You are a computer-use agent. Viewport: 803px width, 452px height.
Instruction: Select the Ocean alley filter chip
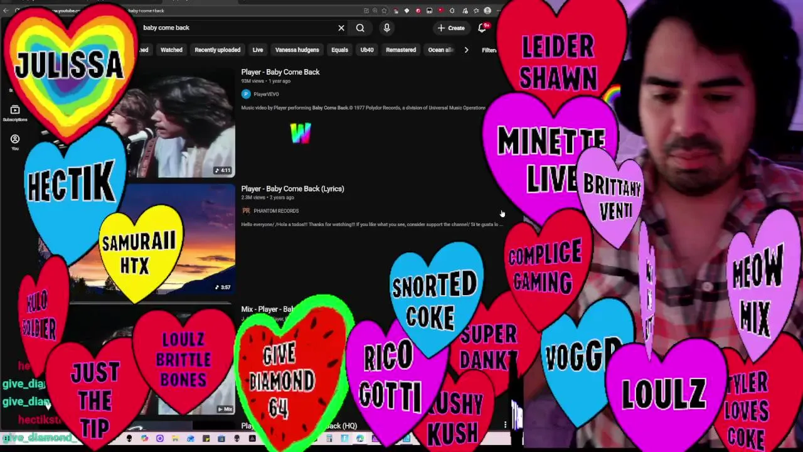[x=440, y=50]
